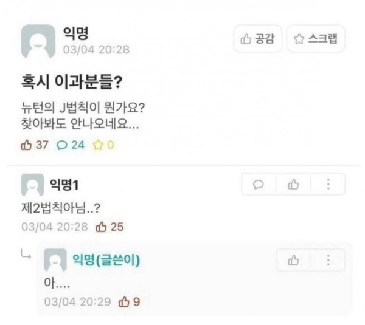Click the 스크랩 scrap button
This screenshot has width=365, height=325.
click(316, 39)
